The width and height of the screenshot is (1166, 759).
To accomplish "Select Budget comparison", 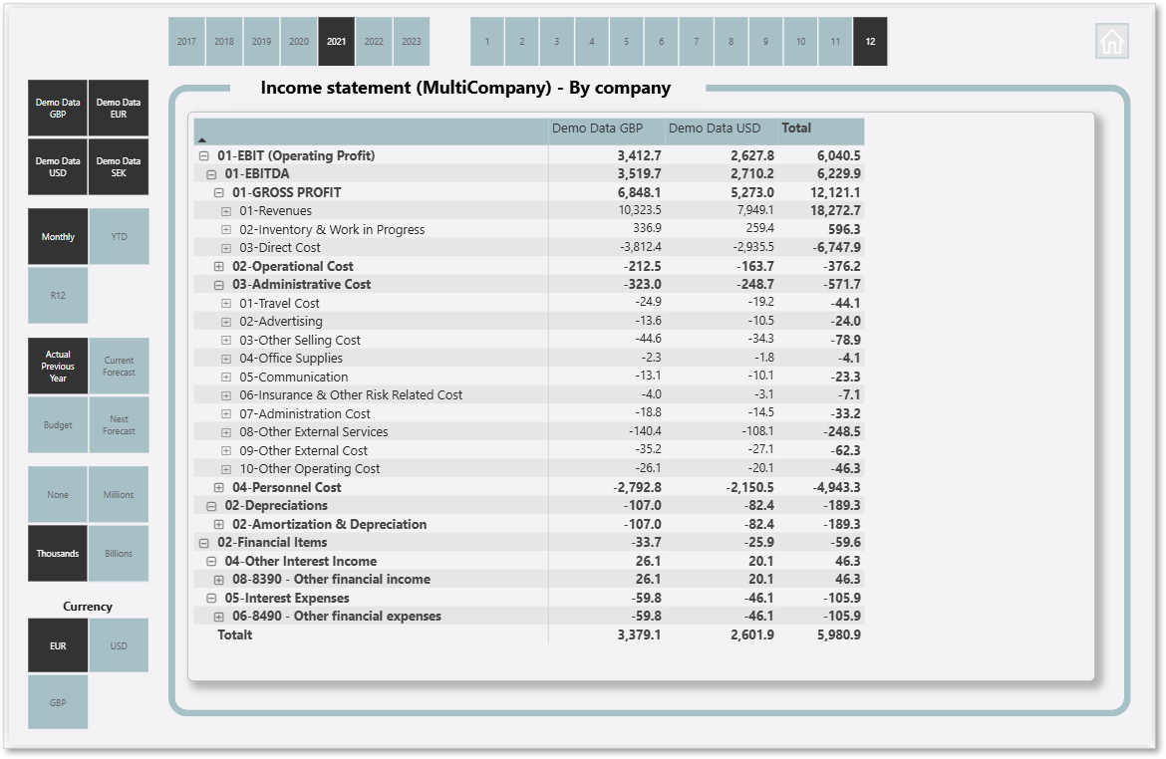I will point(58,424).
